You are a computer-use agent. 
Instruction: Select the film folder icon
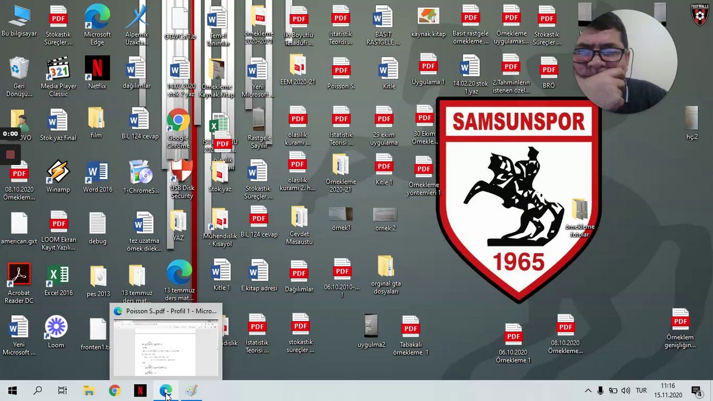point(96,123)
